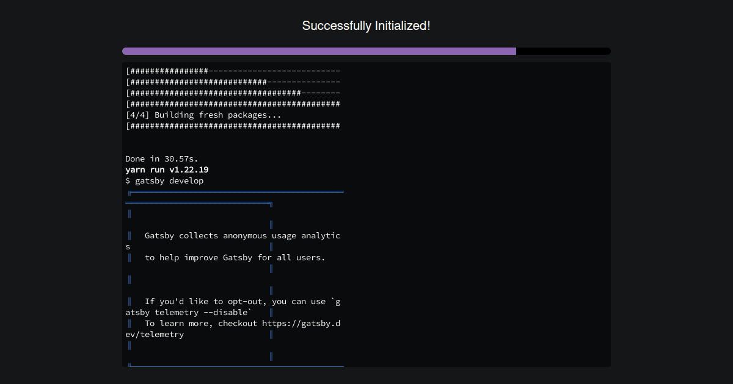Click the topmost hash progress line
This screenshot has height=384, width=733.
point(232,71)
